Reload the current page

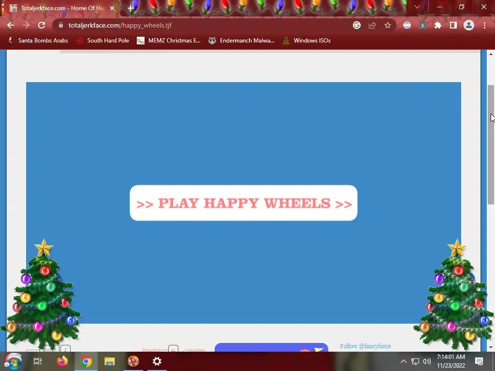[x=42, y=25]
